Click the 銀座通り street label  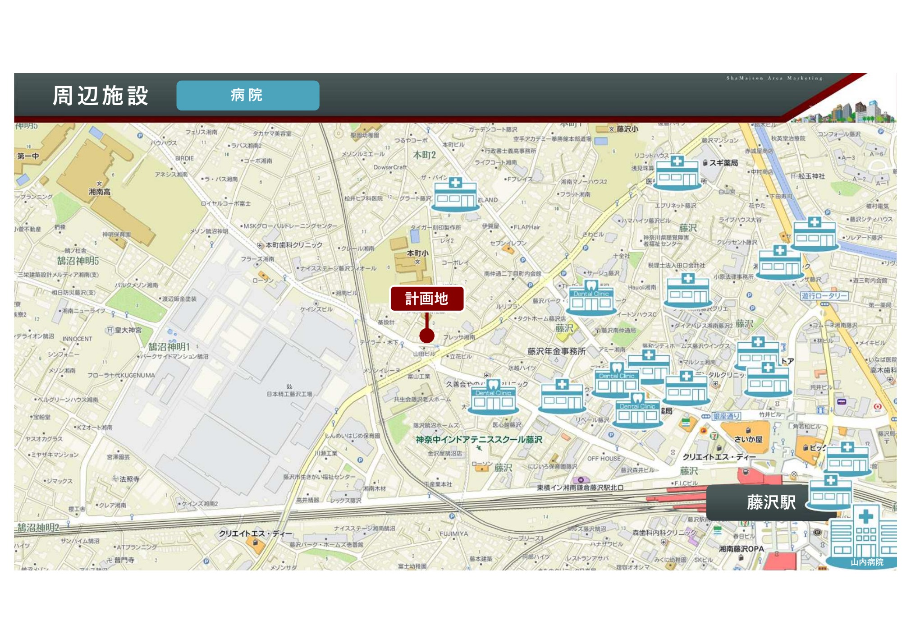[726, 416]
